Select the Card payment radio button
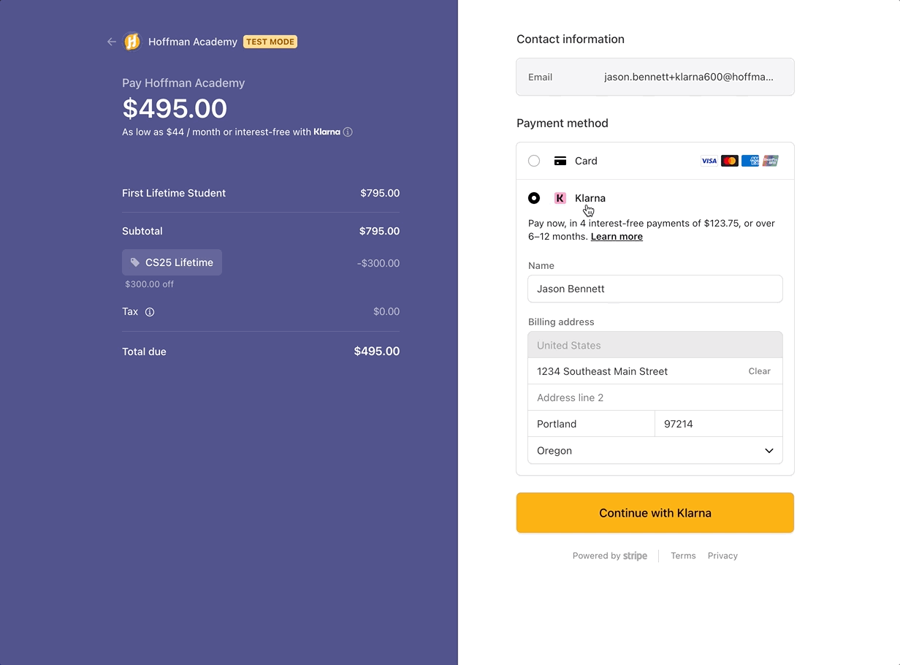The height and width of the screenshot is (665, 900). pos(534,161)
